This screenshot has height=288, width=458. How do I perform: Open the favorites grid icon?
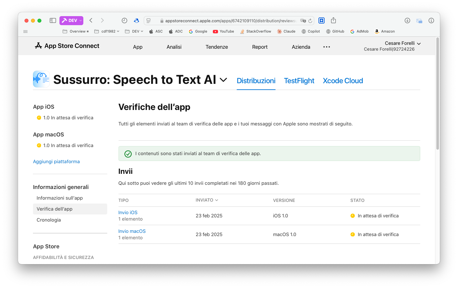point(26,32)
